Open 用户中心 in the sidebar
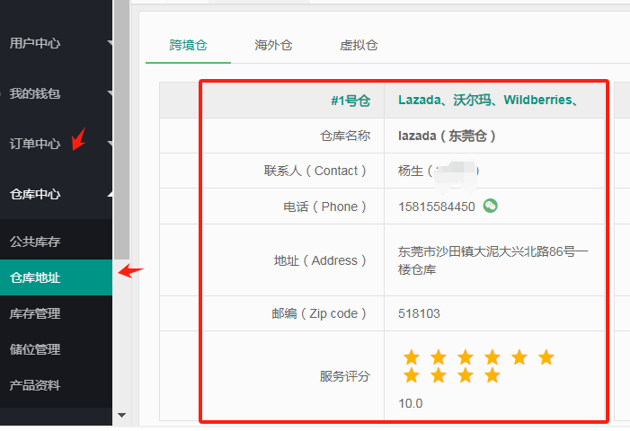This screenshot has width=630, height=431. (35, 43)
